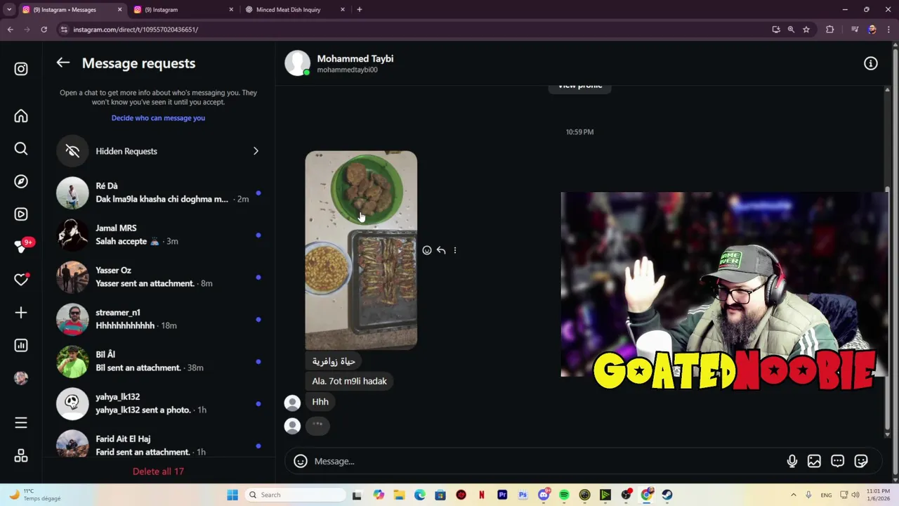Switch to Minced Meat Dish Inquiry tab
This screenshot has width=899, height=506.
(x=295, y=10)
